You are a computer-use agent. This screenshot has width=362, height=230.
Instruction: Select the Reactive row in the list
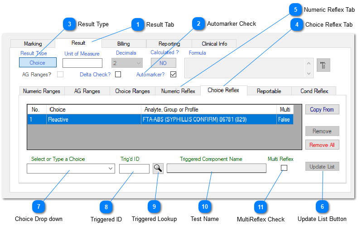160,120
